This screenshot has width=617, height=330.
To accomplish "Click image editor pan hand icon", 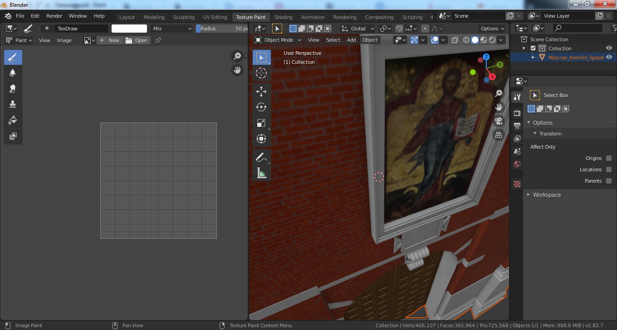I will coord(237,70).
